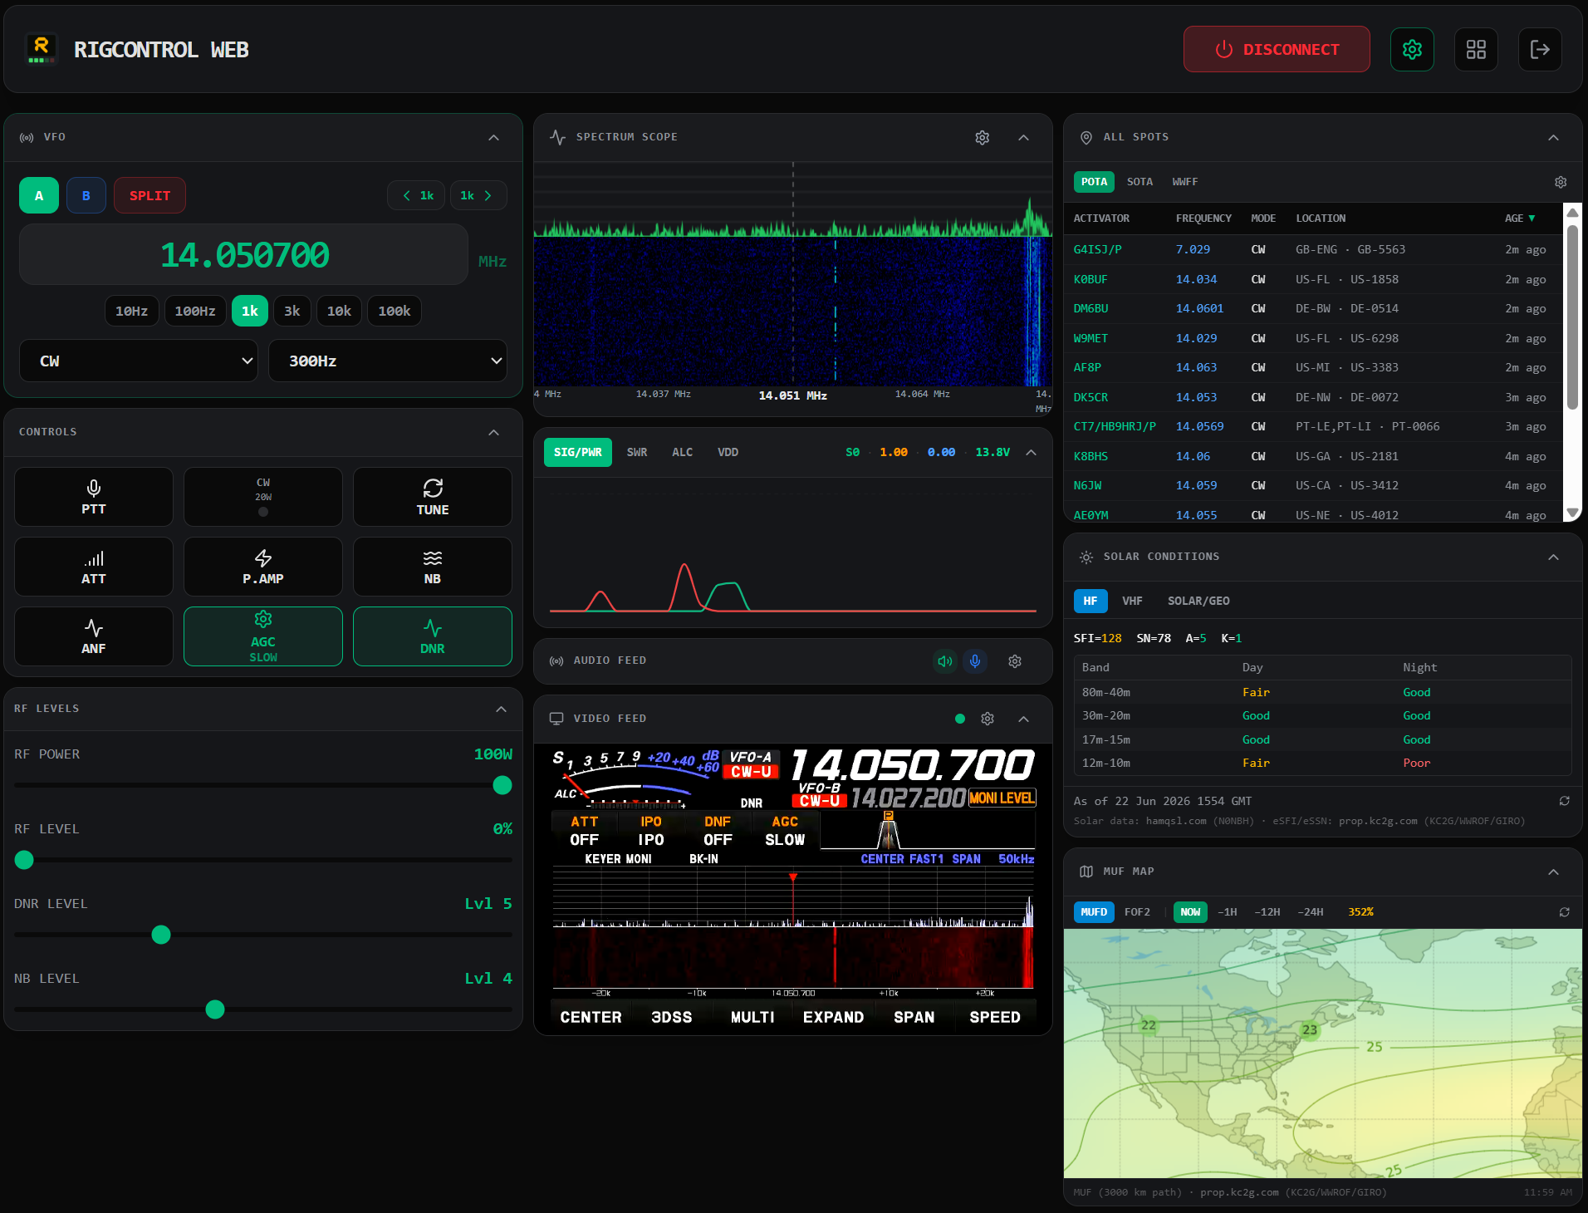Adjust the RF Level slider handle

click(x=24, y=860)
